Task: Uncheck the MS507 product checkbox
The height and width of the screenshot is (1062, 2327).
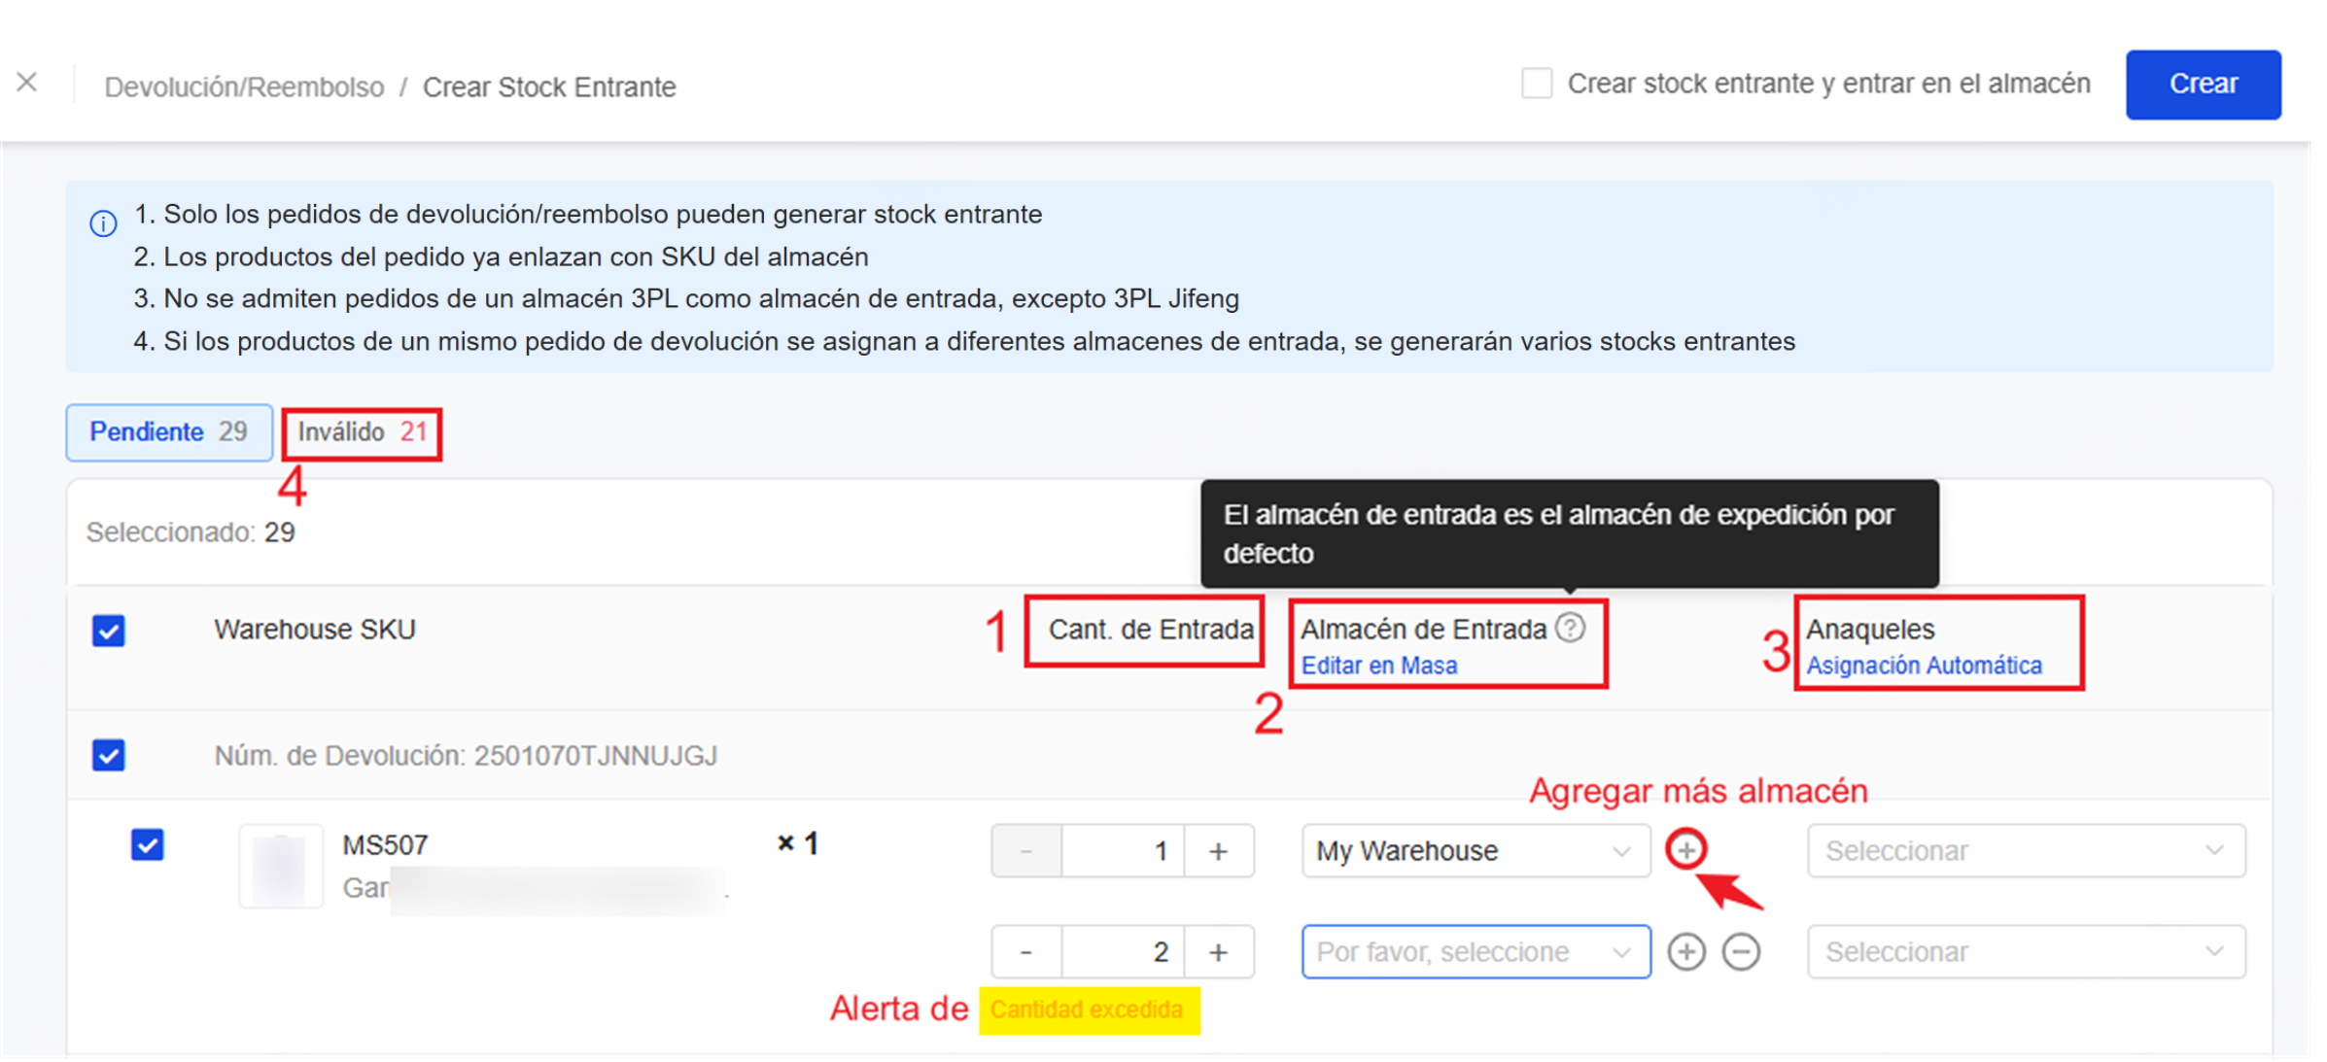Action: point(148,844)
